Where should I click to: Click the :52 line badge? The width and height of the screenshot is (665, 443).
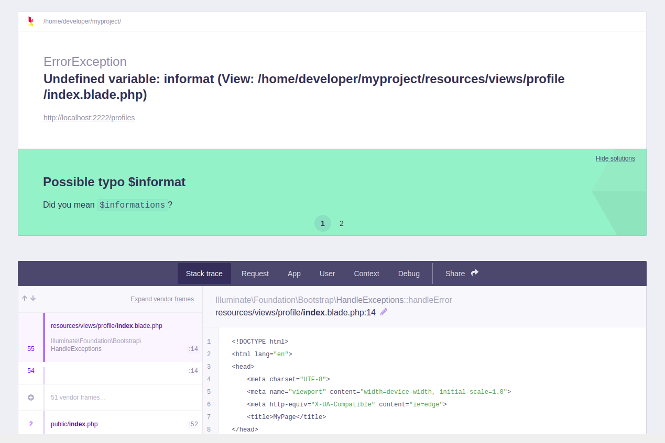193,424
